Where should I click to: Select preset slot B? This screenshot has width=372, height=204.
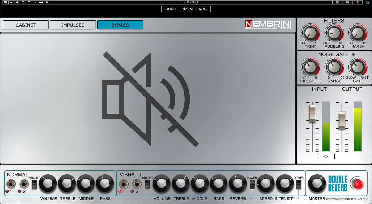tap(47, 2)
